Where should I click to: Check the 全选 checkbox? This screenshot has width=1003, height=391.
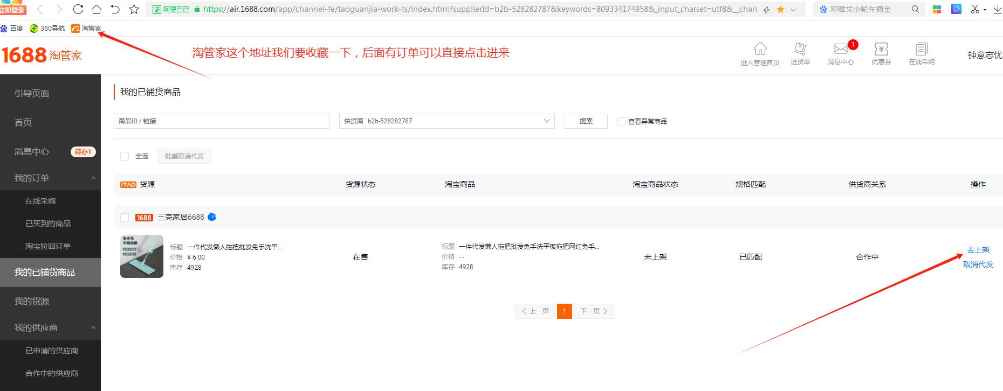pos(125,156)
